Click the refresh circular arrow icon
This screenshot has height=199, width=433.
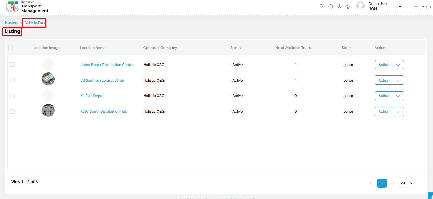[331, 6]
